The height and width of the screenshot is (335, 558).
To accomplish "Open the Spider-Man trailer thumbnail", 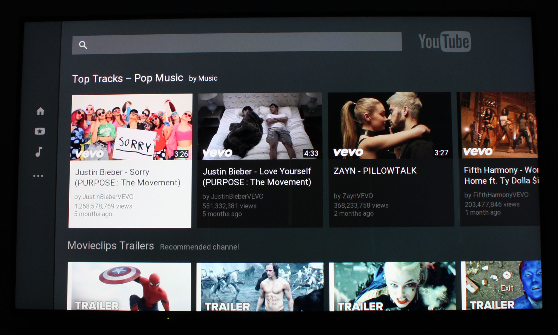I will 129,286.
